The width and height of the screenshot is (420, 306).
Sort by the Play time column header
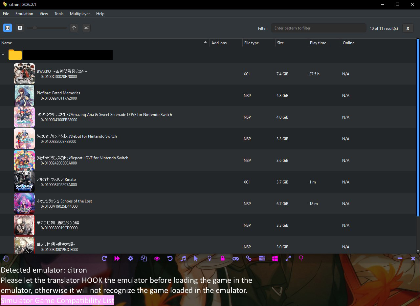(x=324, y=43)
